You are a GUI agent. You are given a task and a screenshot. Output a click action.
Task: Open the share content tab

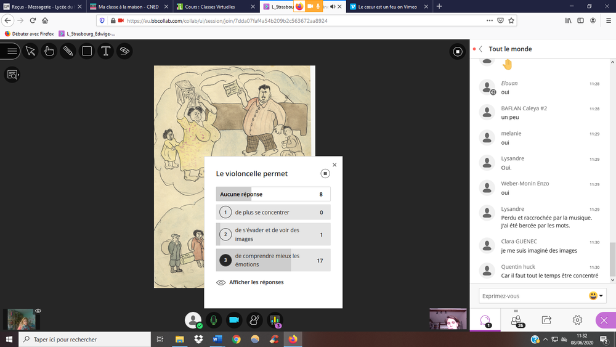546,320
